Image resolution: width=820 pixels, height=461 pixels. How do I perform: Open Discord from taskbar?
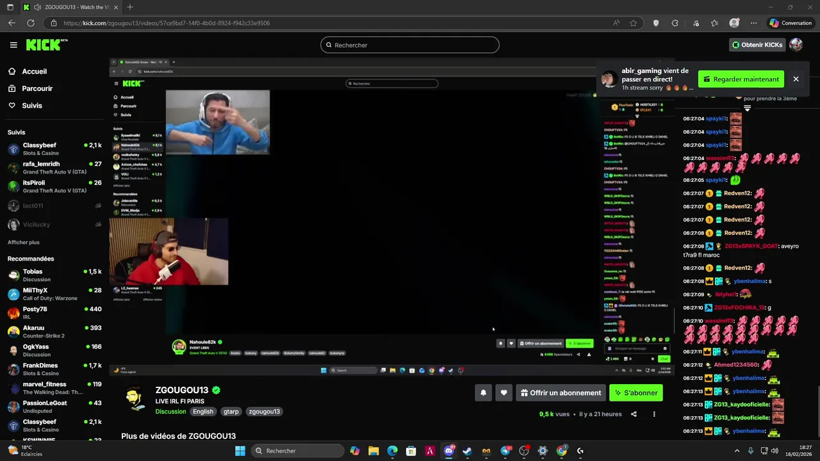448,451
